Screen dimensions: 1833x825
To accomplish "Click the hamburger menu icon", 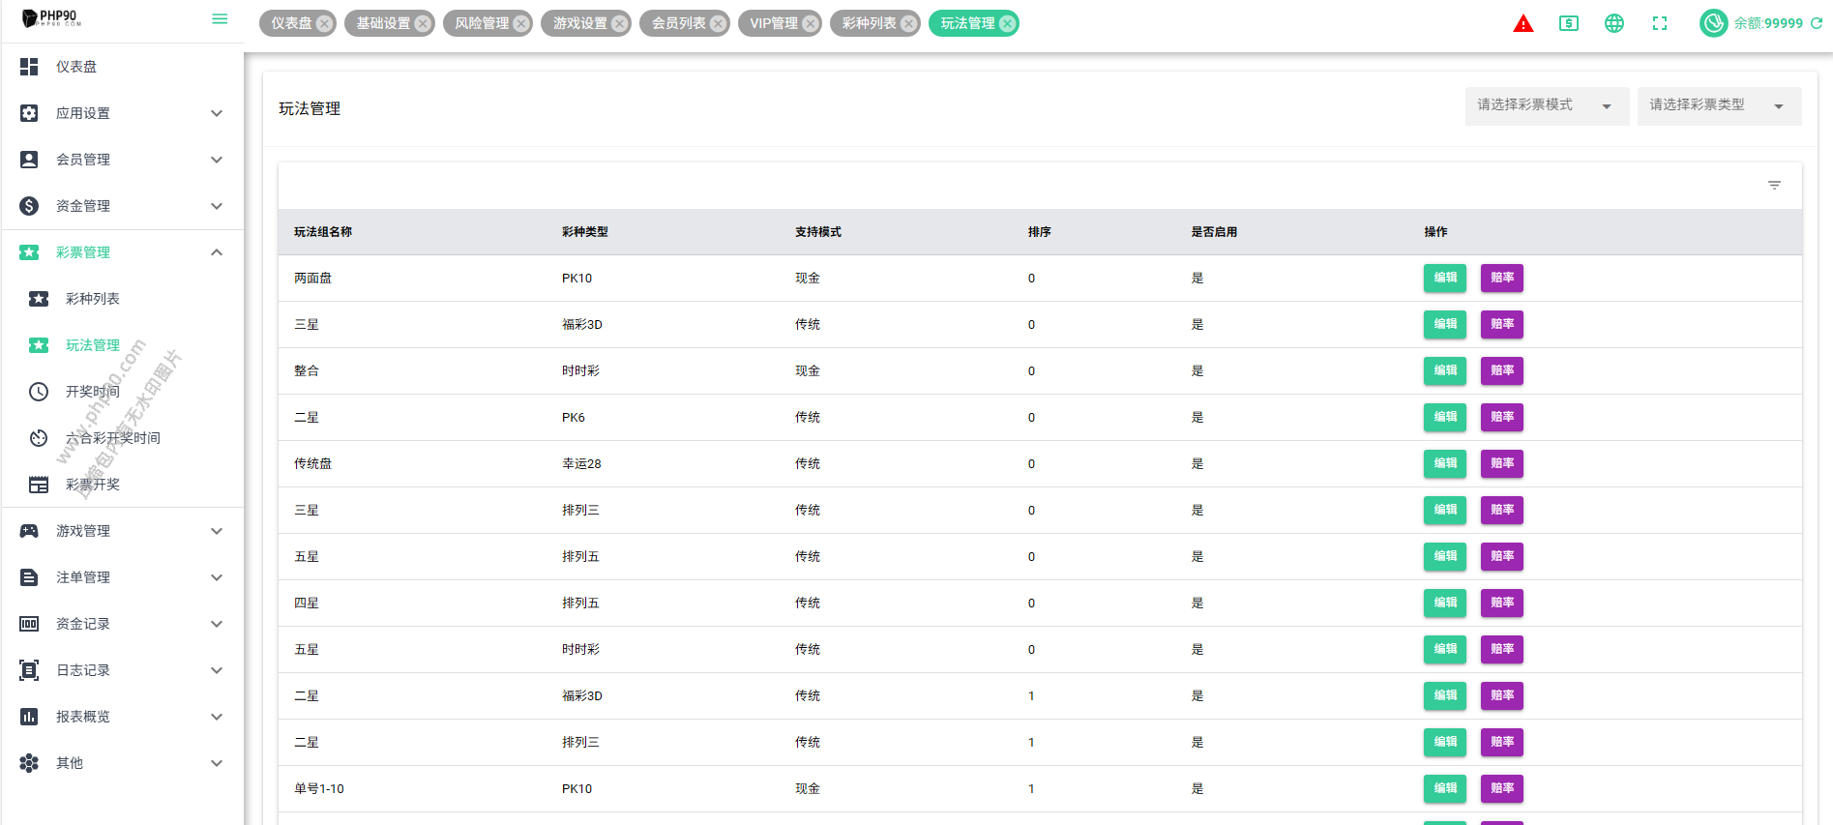I will pyautogui.click(x=220, y=19).
